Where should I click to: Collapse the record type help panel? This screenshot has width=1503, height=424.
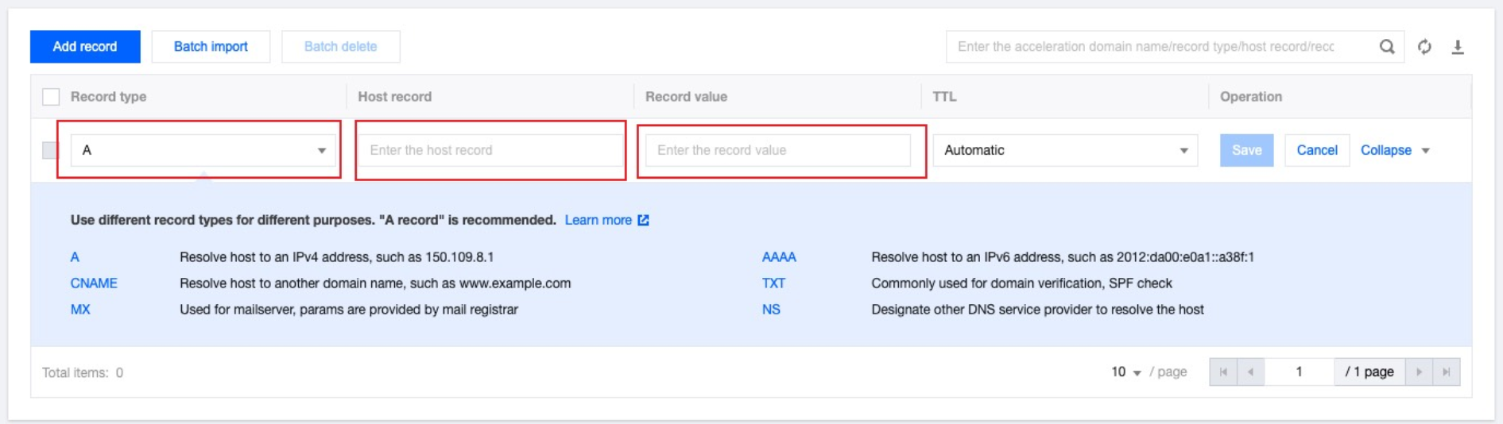[1394, 150]
